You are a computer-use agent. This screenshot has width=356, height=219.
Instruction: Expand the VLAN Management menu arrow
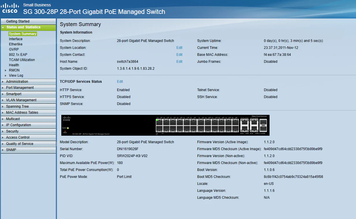(3, 100)
